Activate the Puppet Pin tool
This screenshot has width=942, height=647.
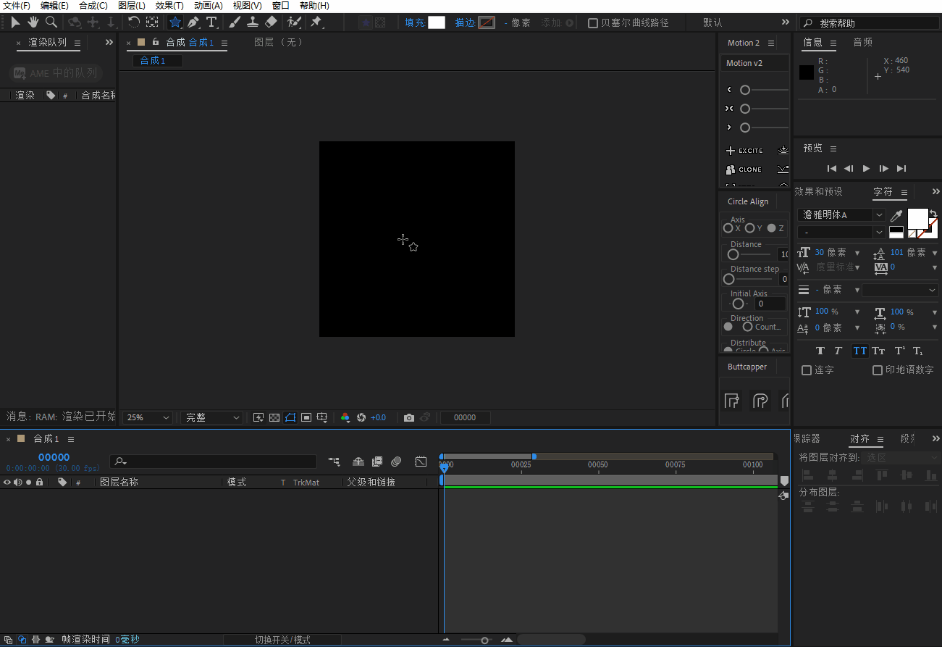coord(316,22)
